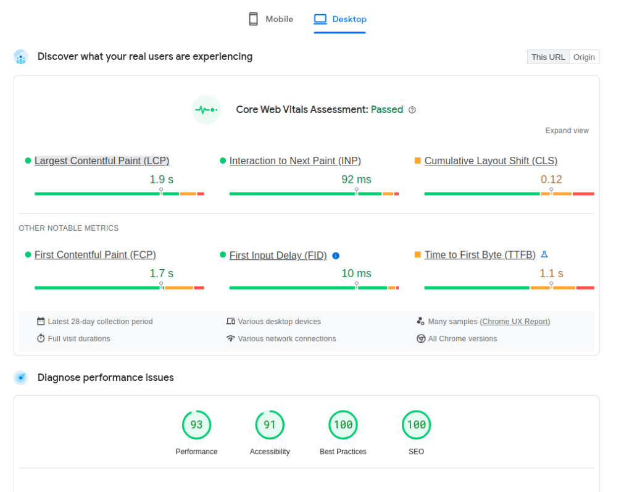Click the help icon beside Assessment Passed
632x492 pixels.
click(412, 110)
